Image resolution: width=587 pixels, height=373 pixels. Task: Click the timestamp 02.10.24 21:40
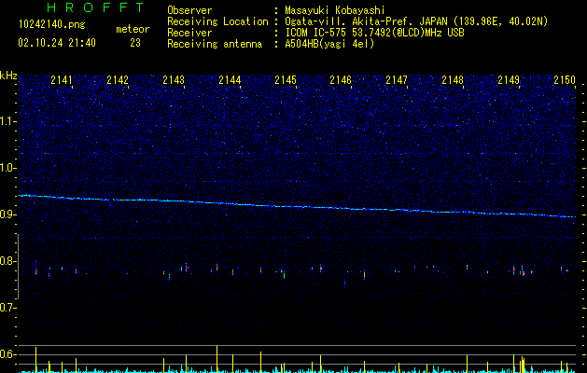pyautogui.click(x=57, y=43)
